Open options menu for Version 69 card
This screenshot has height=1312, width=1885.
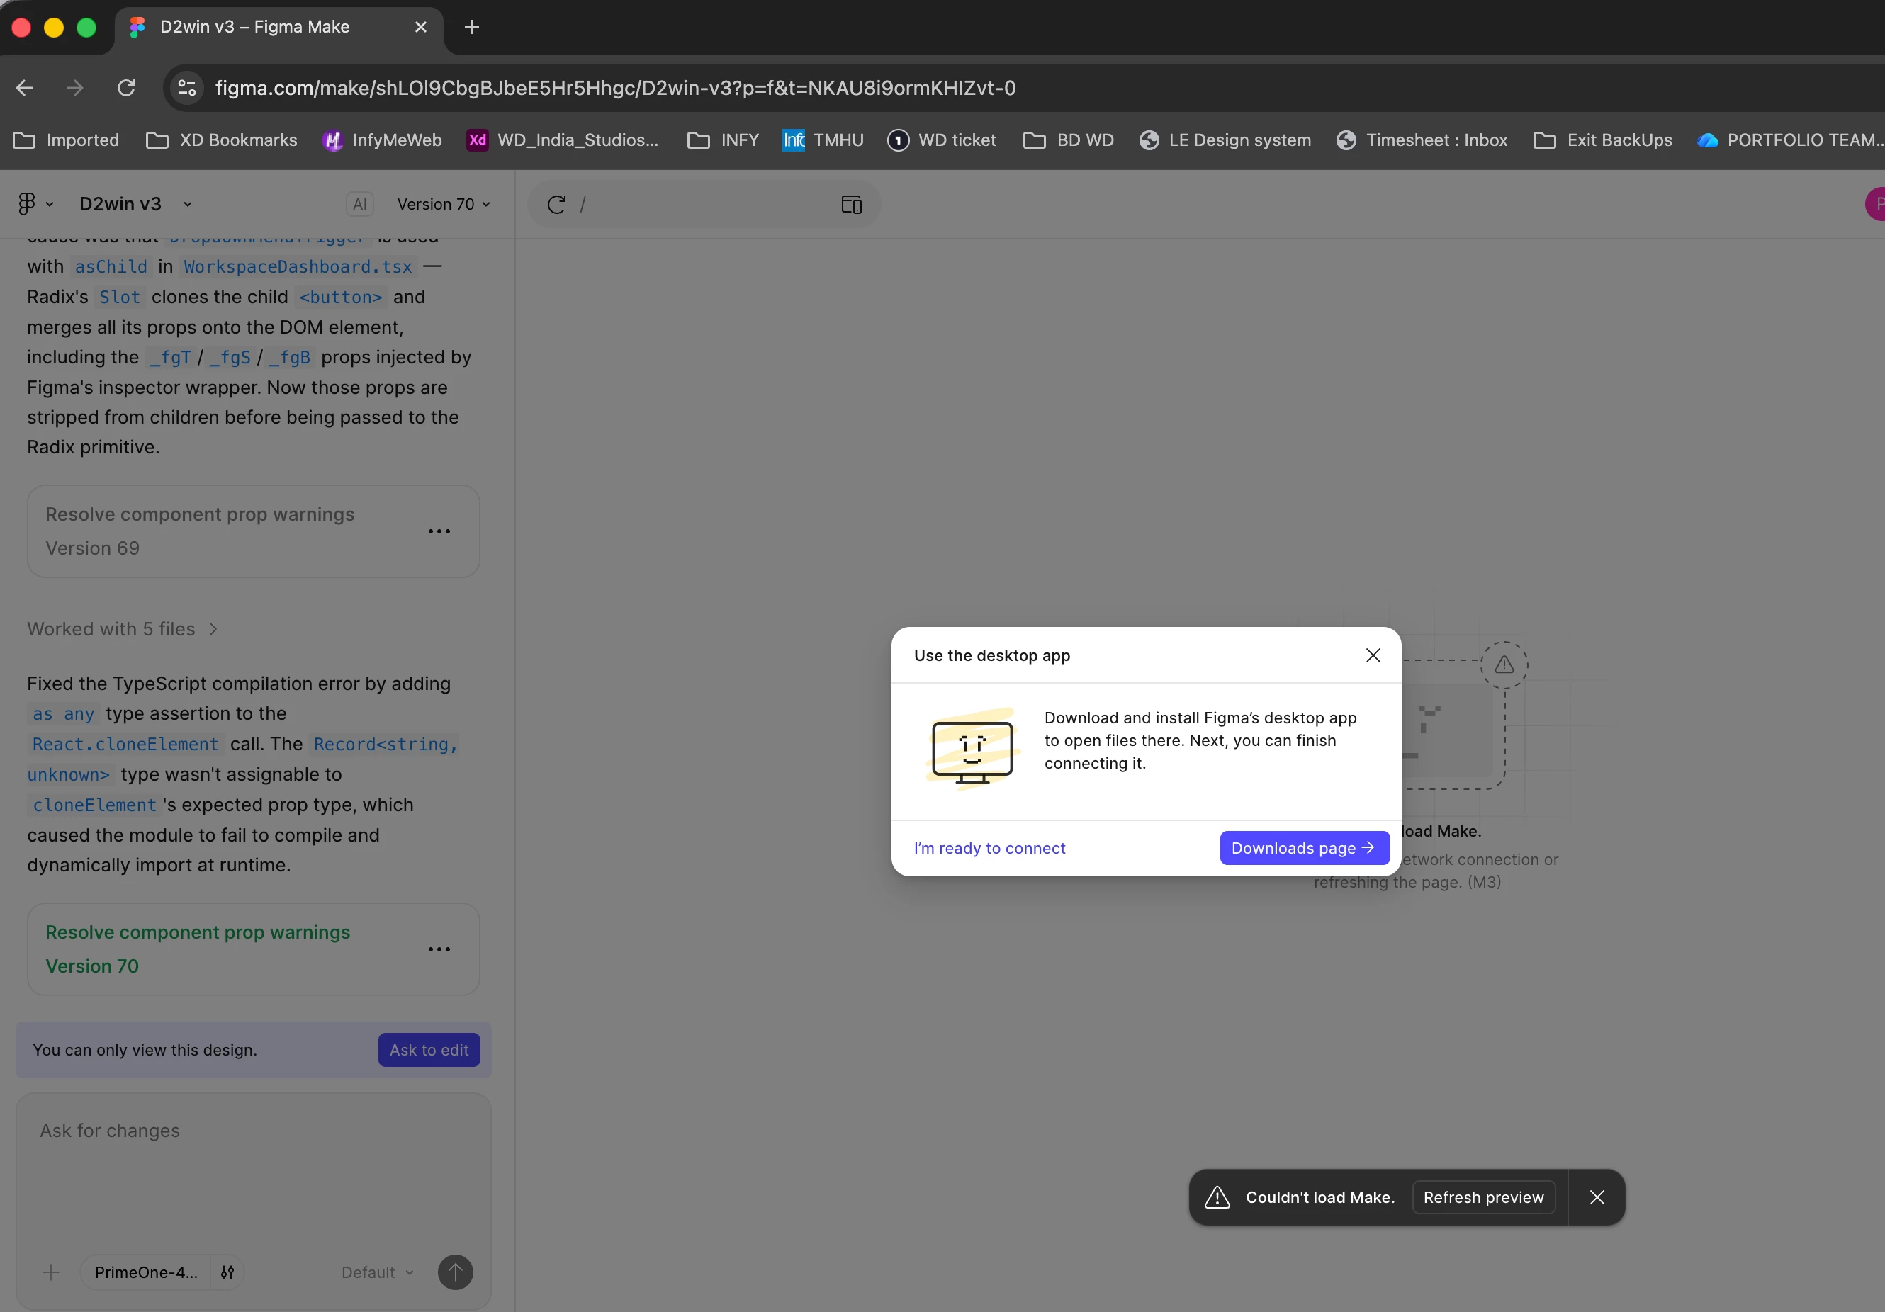point(439,531)
